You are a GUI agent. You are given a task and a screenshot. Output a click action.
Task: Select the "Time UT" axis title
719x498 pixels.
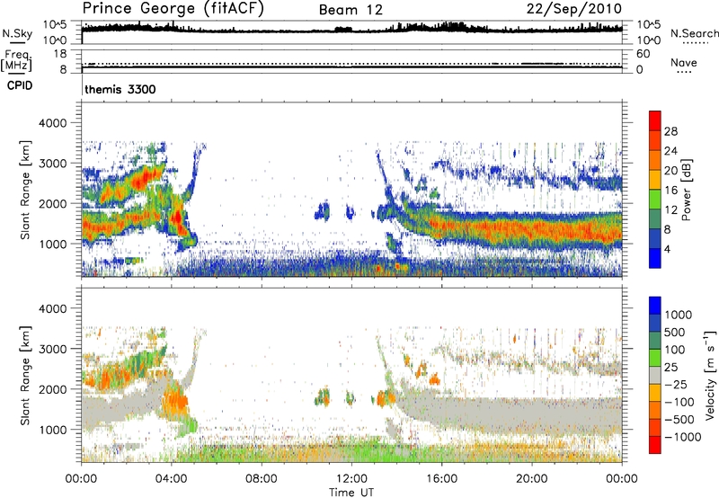(x=351, y=493)
